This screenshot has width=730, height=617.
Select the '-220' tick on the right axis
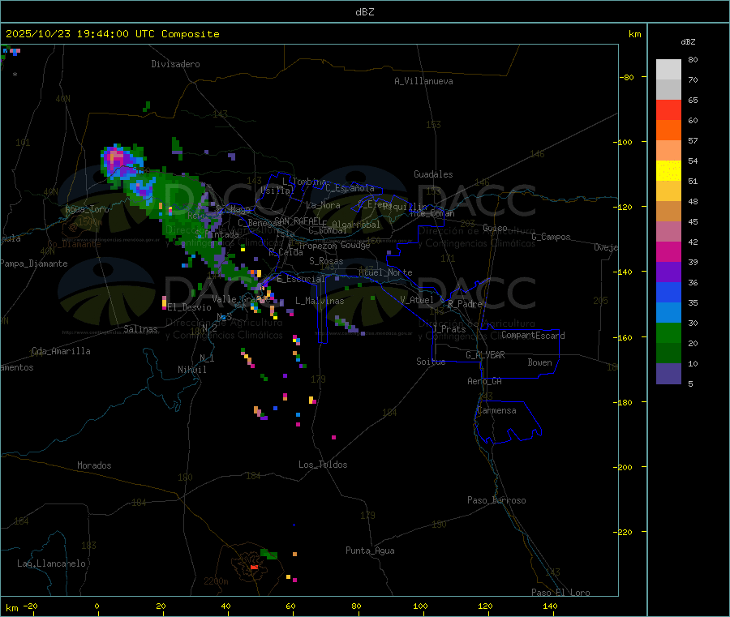point(625,532)
